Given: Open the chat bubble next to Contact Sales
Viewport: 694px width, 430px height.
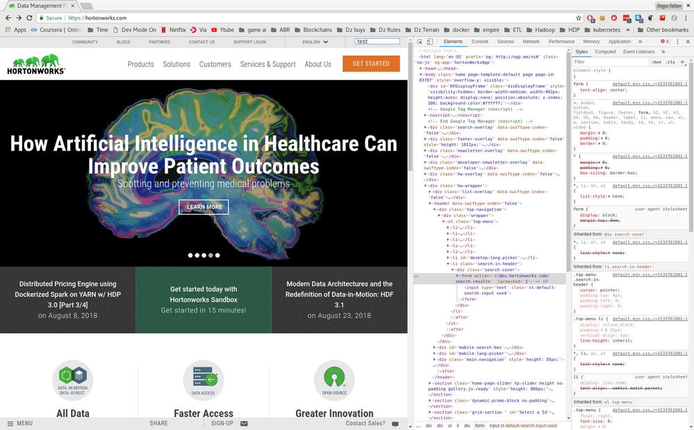Looking at the screenshot, I should 395,424.
